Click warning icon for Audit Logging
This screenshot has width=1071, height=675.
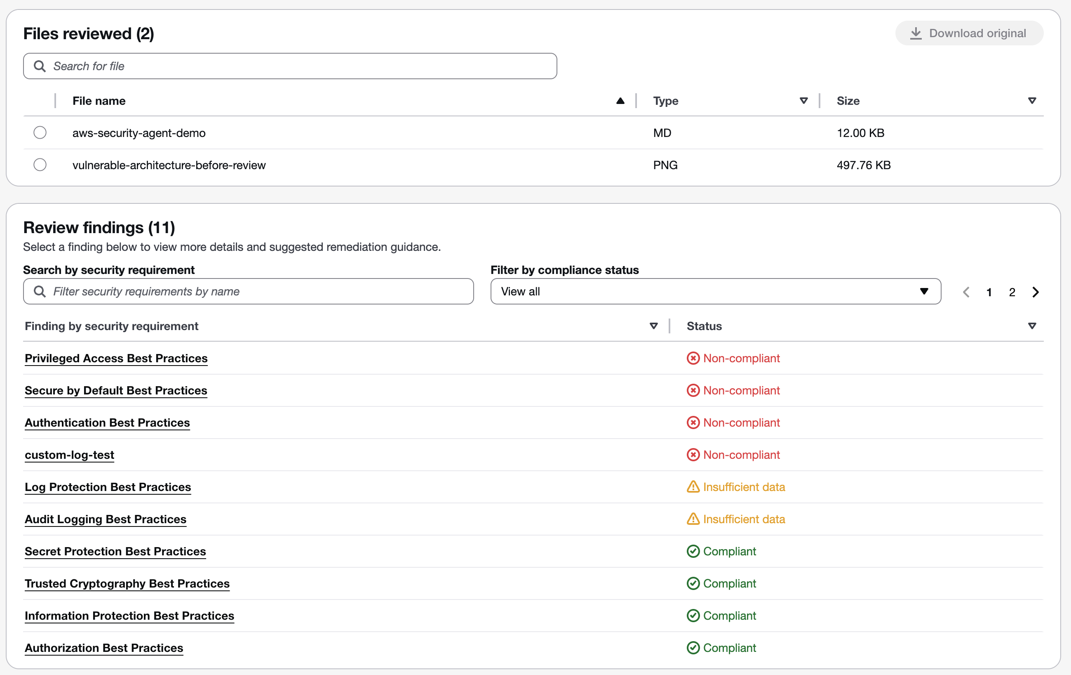click(x=693, y=519)
